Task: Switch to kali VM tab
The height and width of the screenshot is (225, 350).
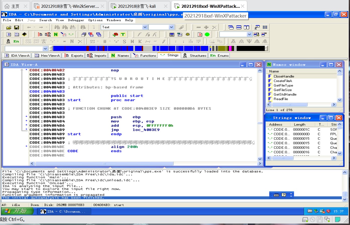Action: point(139,6)
